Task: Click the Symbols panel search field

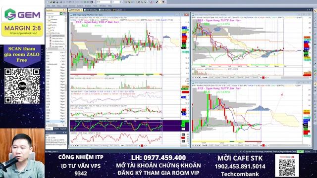Action: (x=53, y=13)
